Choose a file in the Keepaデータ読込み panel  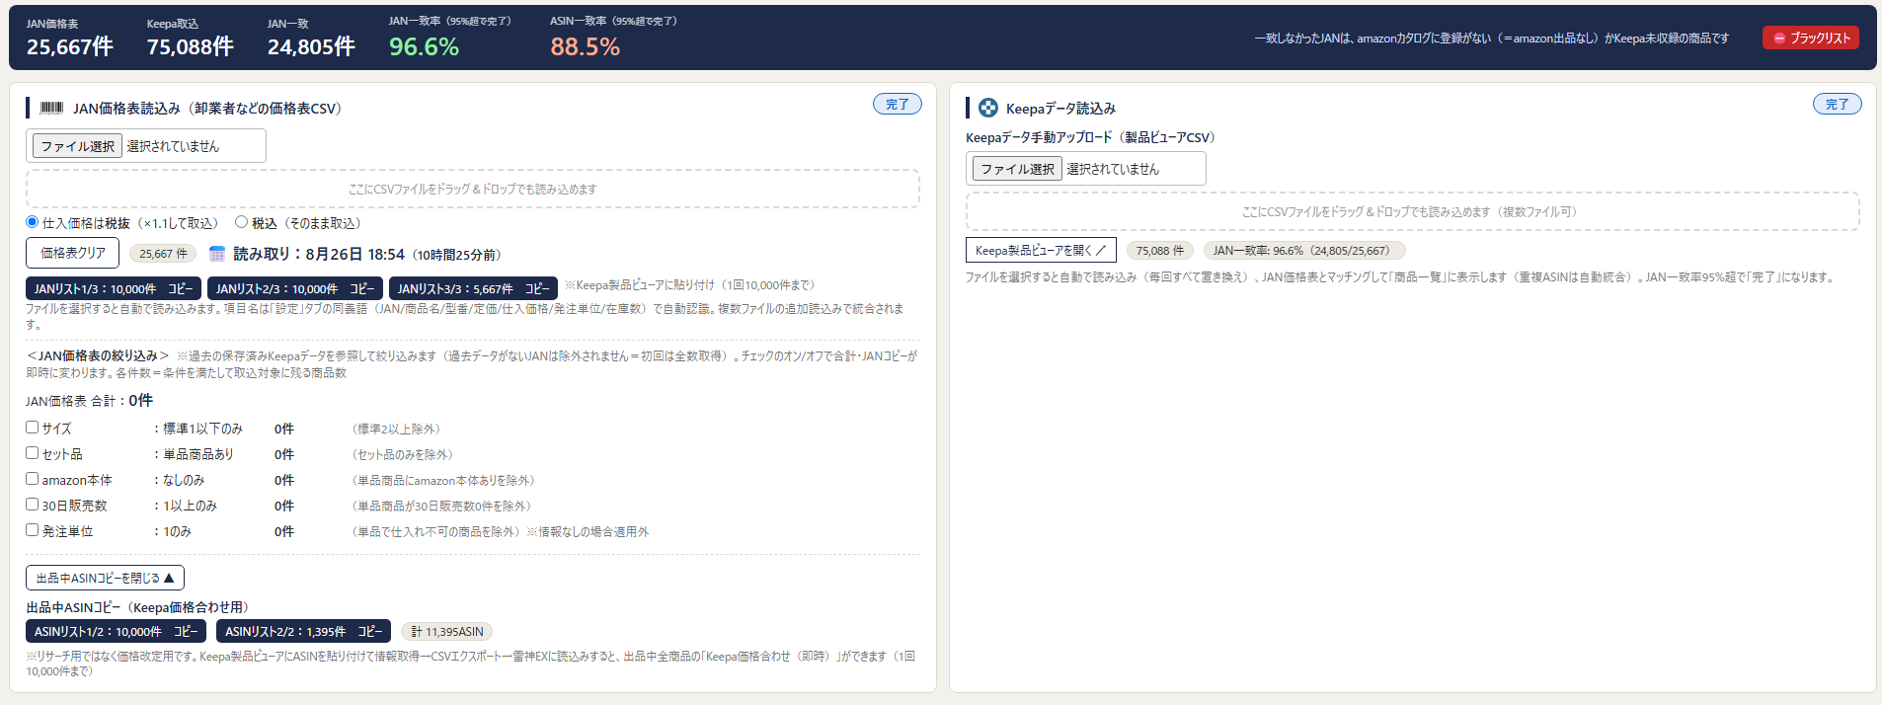coord(1017,169)
